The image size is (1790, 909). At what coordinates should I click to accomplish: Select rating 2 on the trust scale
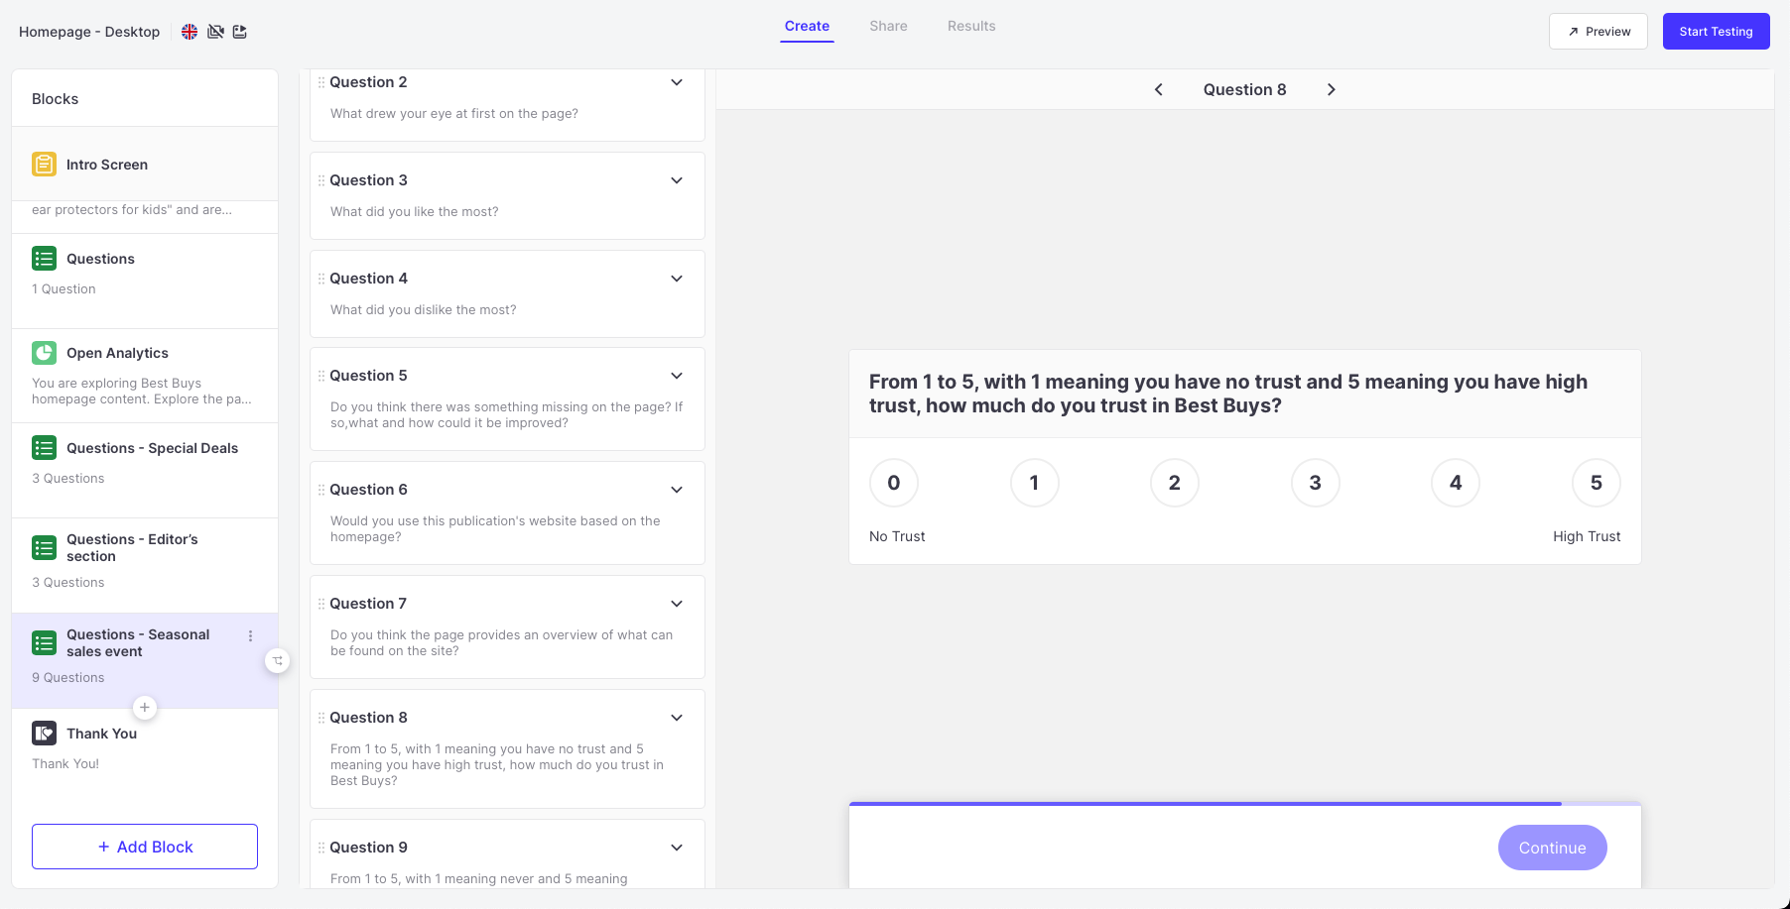(x=1175, y=483)
